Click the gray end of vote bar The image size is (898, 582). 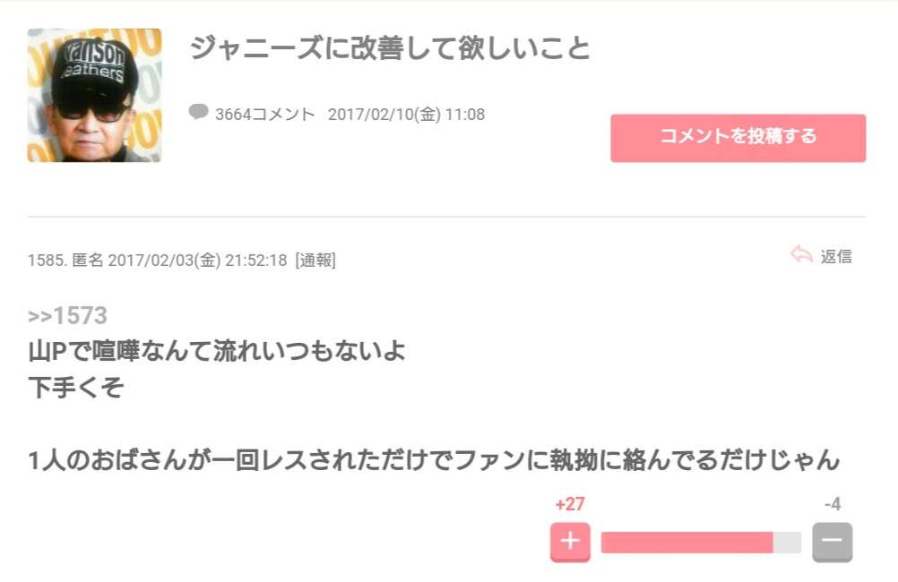[787, 542]
